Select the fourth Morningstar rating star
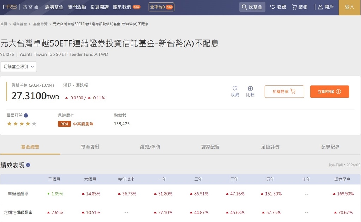The height and width of the screenshot is (222, 361). point(27,124)
